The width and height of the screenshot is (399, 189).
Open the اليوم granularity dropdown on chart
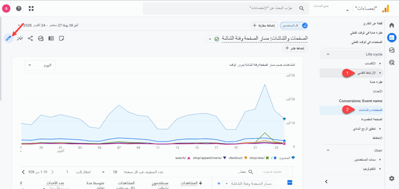point(40,65)
